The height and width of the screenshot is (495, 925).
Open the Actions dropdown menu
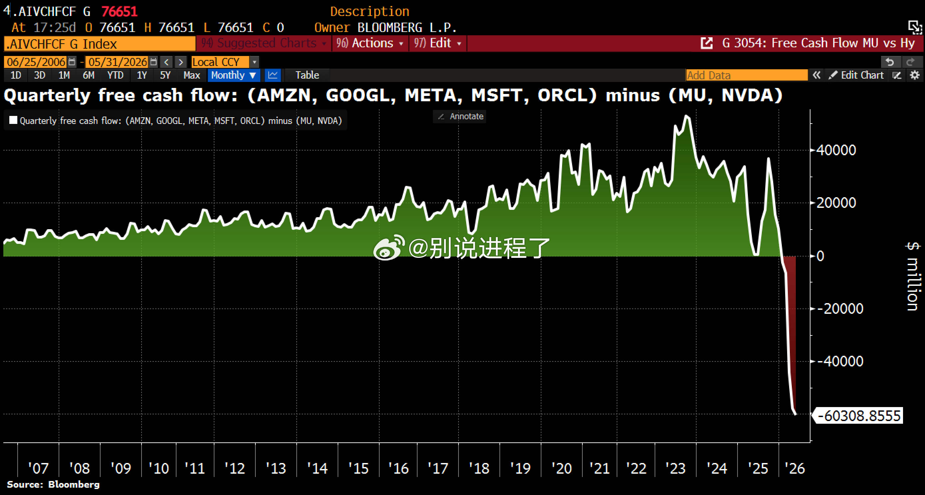[370, 43]
